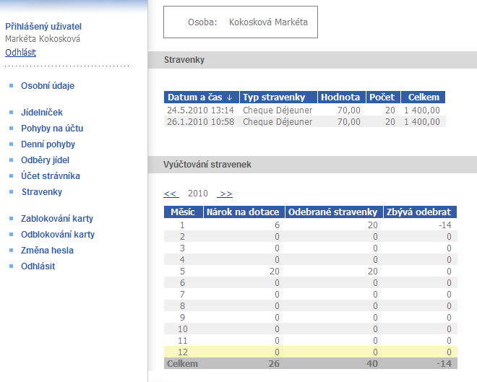Click the total -14 in the Celkem row
The image size is (477, 382).
[444, 364]
